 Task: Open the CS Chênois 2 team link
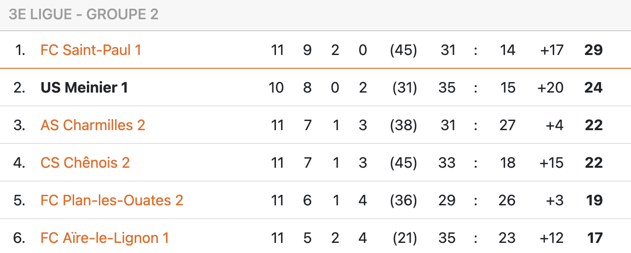point(85,163)
